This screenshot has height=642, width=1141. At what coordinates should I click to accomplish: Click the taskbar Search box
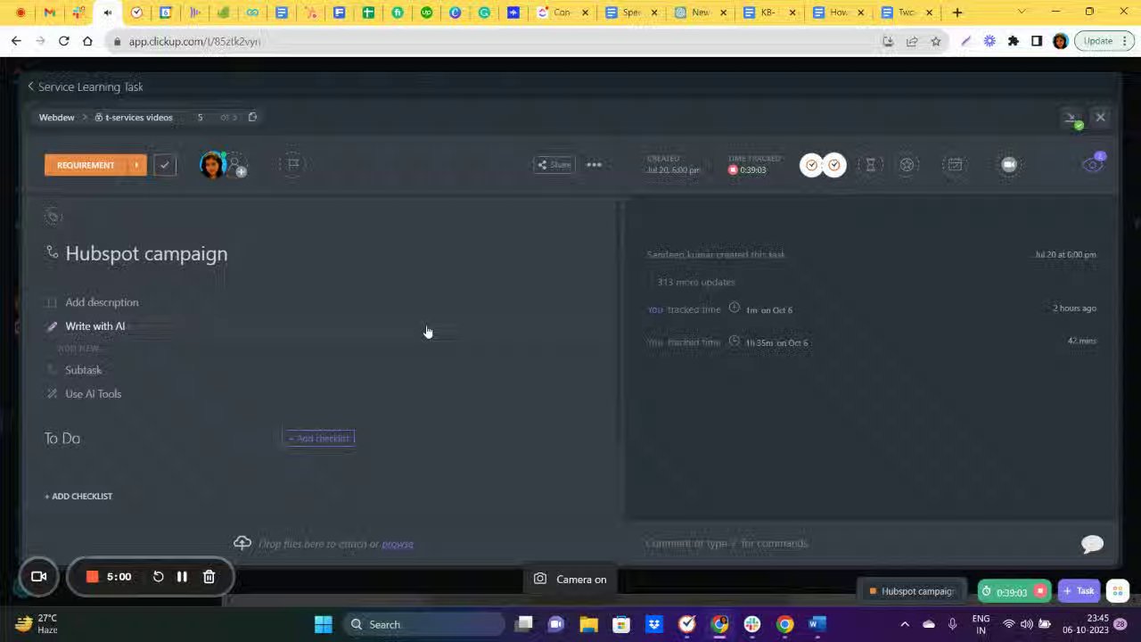tap(423, 624)
